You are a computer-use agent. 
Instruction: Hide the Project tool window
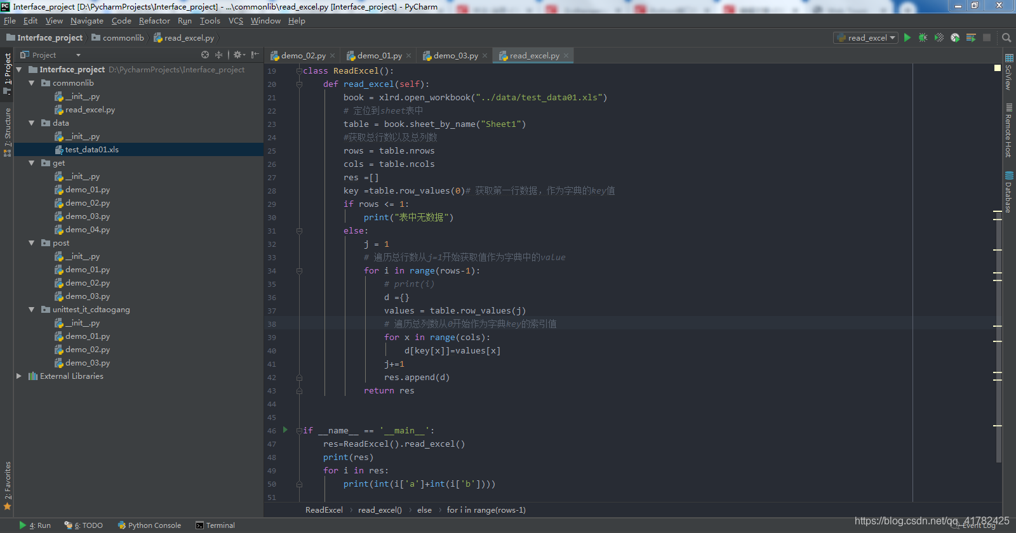coord(255,55)
